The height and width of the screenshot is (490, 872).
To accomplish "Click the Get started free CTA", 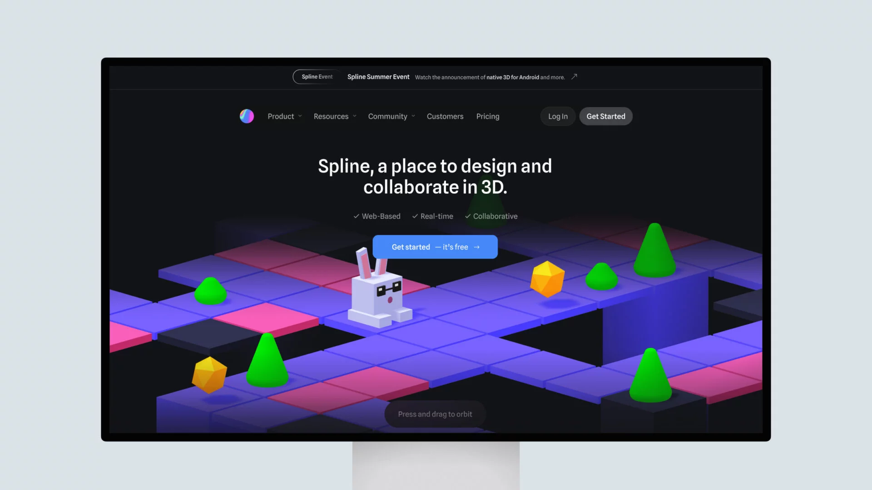I will [436, 246].
